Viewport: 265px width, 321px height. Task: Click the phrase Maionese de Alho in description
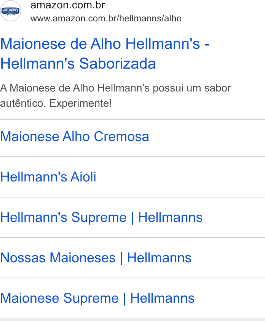(52, 88)
